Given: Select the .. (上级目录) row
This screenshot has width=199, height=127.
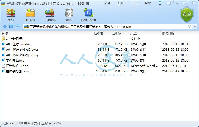Looking at the screenshot, I should click(x=96, y=39).
